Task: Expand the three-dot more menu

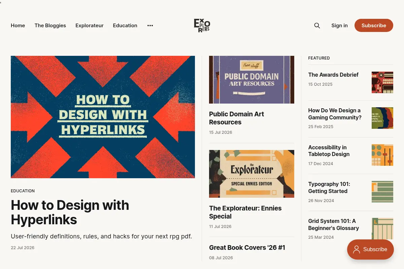Action: tap(150, 26)
